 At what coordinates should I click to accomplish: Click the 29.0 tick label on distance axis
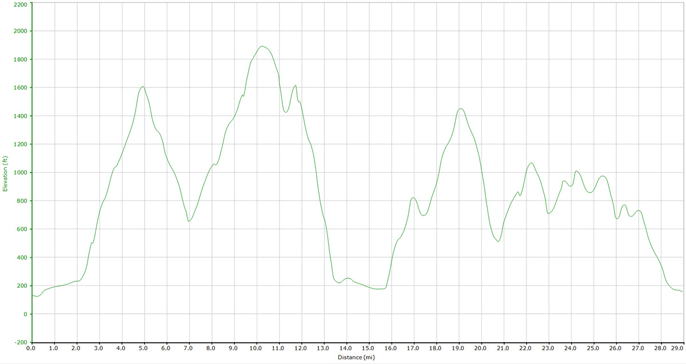click(x=676, y=348)
